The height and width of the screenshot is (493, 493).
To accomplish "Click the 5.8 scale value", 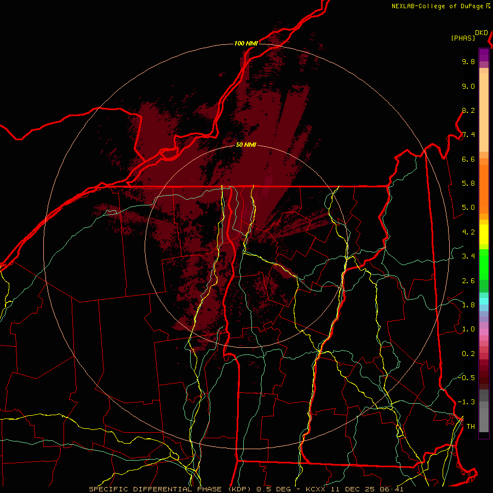I will (x=468, y=184).
